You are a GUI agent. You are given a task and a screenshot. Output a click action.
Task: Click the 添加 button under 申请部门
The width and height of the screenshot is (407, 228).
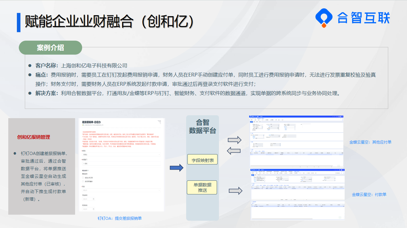tap(86, 164)
